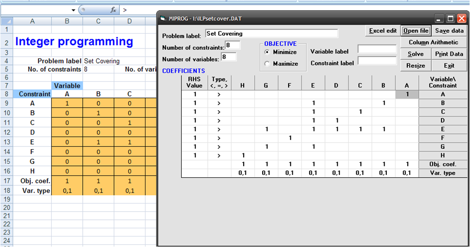Click Excel cell C13 in constraint E row
Image resolution: width=470 pixels, height=247 pixels.
[98, 142]
